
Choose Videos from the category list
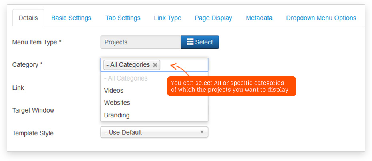click(114, 91)
